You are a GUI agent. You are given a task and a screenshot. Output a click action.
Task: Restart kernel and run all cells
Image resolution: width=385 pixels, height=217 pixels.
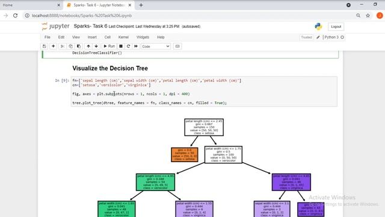[136, 46]
